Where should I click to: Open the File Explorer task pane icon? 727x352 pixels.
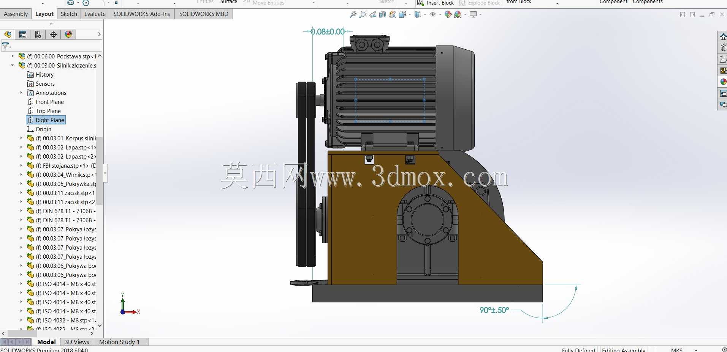point(723,59)
